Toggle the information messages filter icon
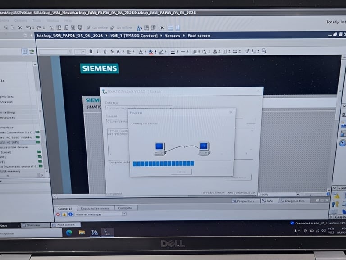The image size is (346, 260). coord(70,214)
